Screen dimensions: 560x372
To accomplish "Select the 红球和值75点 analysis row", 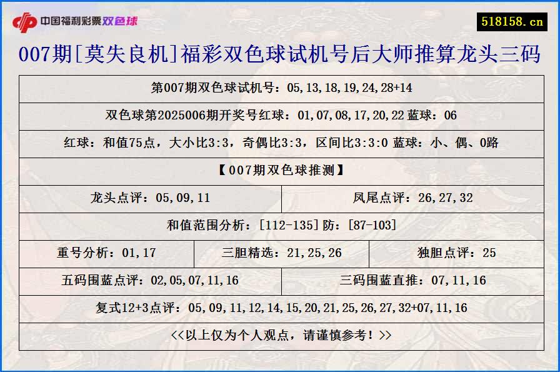I will (280, 142).
